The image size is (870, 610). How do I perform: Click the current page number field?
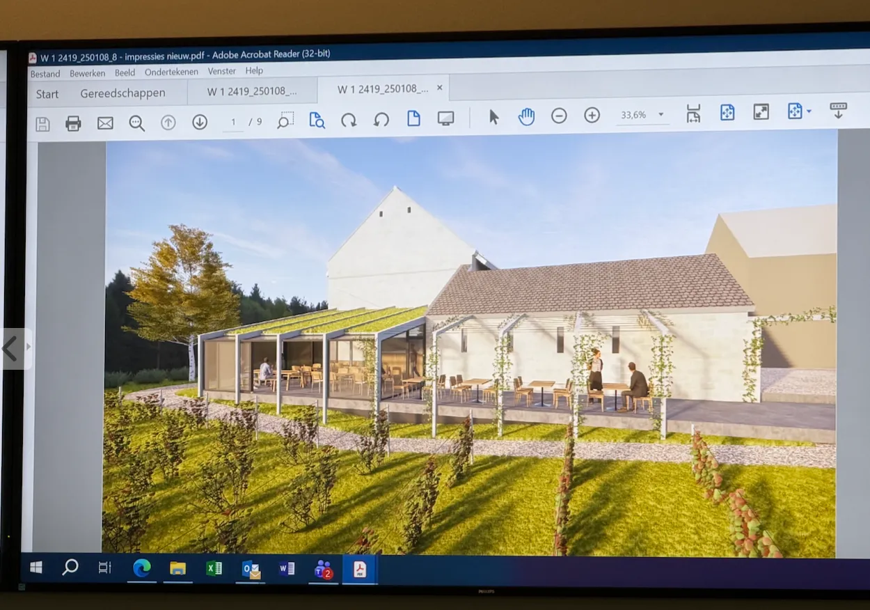coord(233,122)
